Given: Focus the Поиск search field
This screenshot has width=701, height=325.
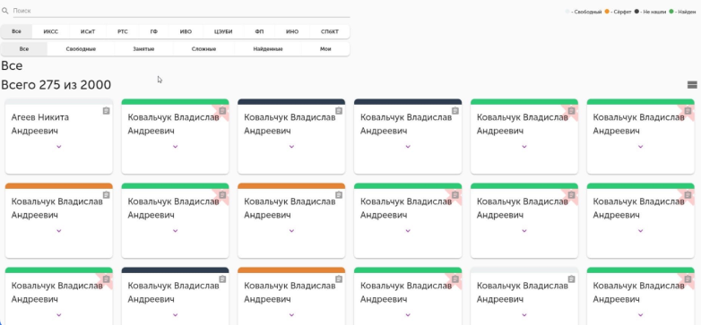Looking at the screenshot, I should coord(181,11).
